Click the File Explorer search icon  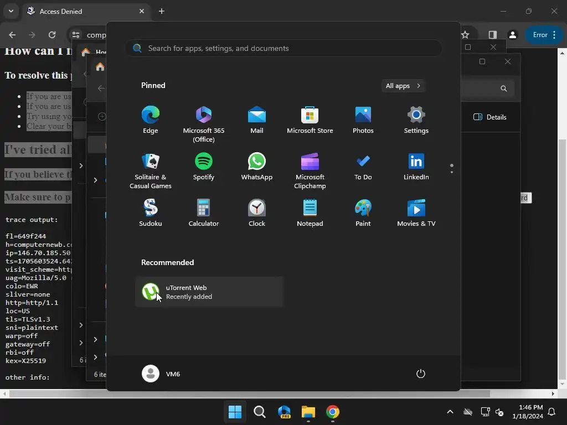504,89
